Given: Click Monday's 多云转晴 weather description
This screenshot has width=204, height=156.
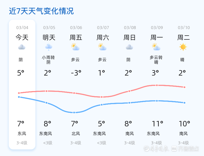Looking at the screenshot, I should pyautogui.click(x=156, y=60).
